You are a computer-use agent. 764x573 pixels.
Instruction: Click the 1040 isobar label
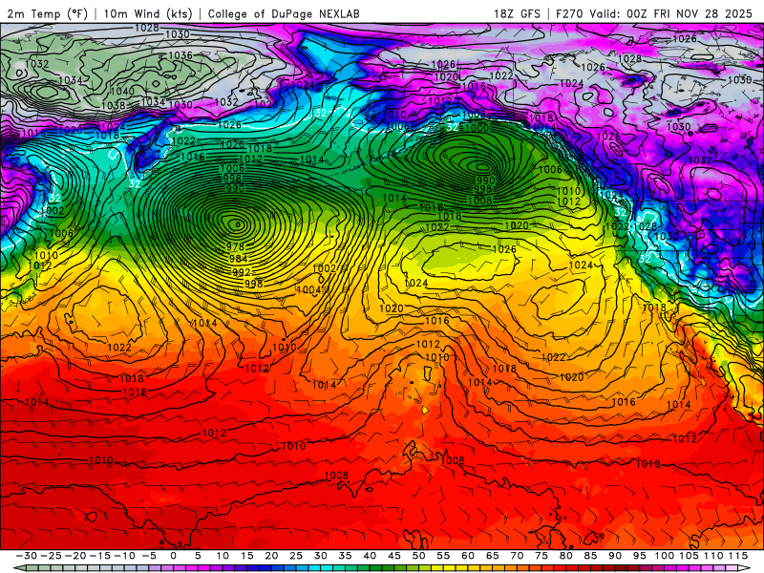[122, 91]
